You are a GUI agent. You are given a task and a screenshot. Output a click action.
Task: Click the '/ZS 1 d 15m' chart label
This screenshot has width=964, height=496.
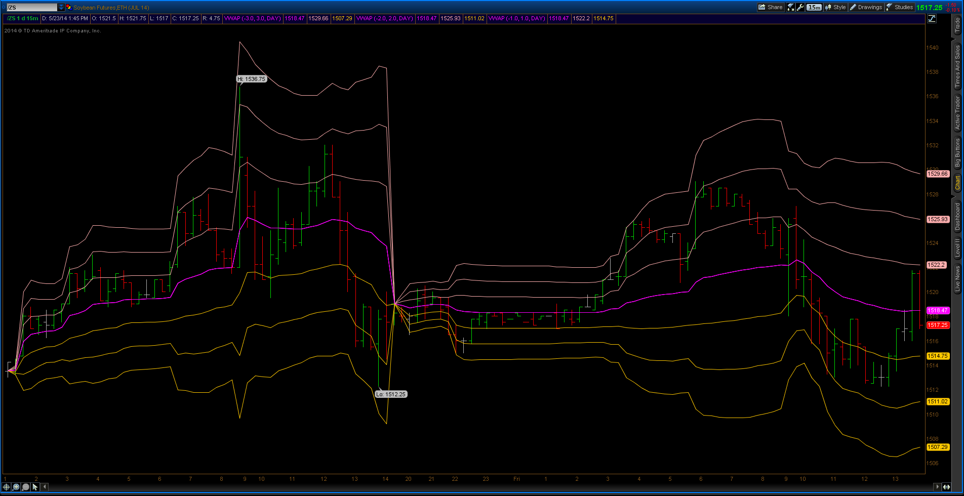coord(22,18)
